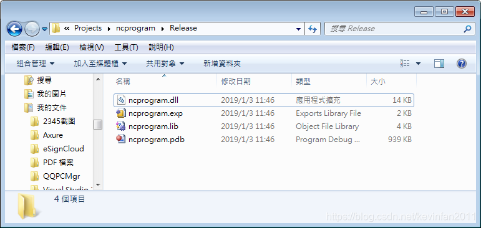The image size is (481, 228).
Task: Open the 檢視(V) menu
Action: point(92,47)
